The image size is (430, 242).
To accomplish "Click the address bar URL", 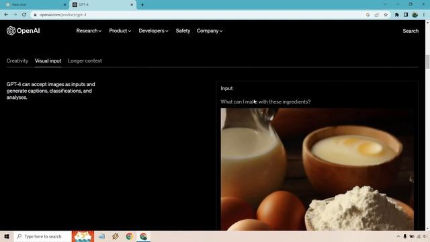I will pyautogui.click(x=62, y=15).
